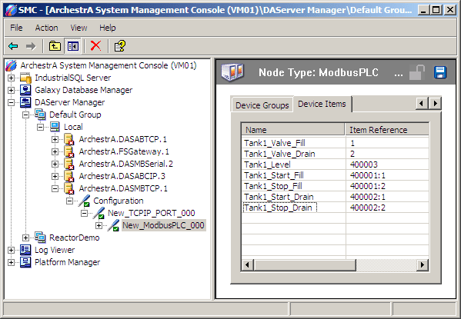Select the Log Viewer icon in the tree

coord(25,250)
